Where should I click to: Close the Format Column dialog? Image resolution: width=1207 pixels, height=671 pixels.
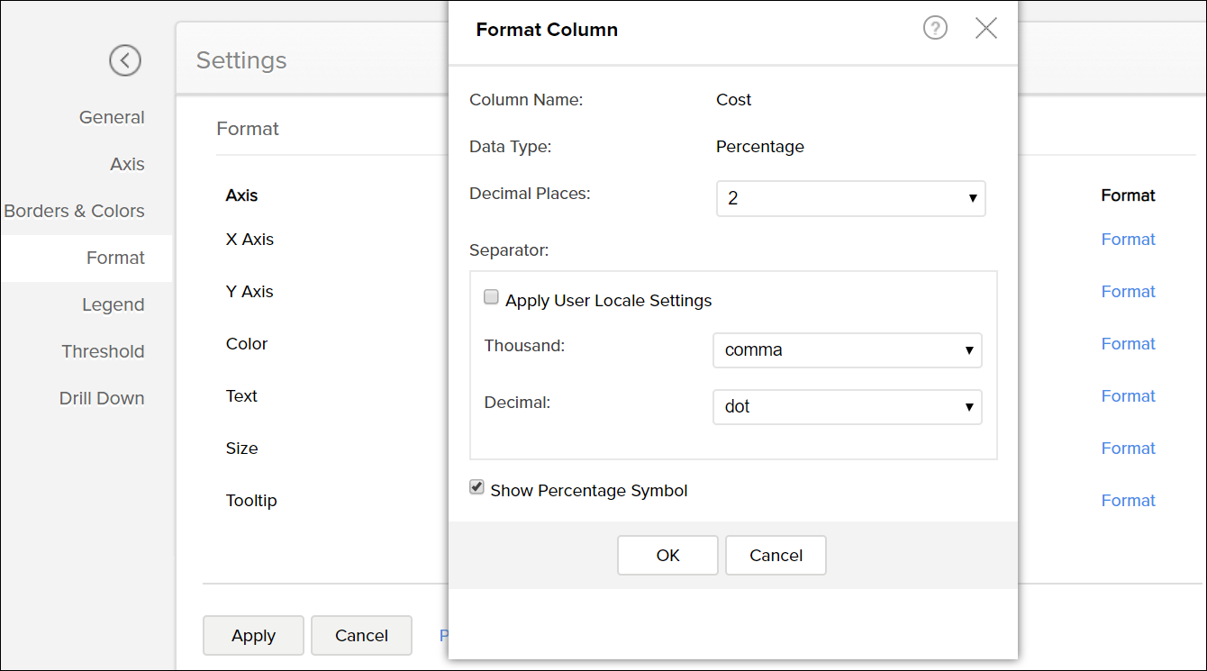tap(986, 29)
